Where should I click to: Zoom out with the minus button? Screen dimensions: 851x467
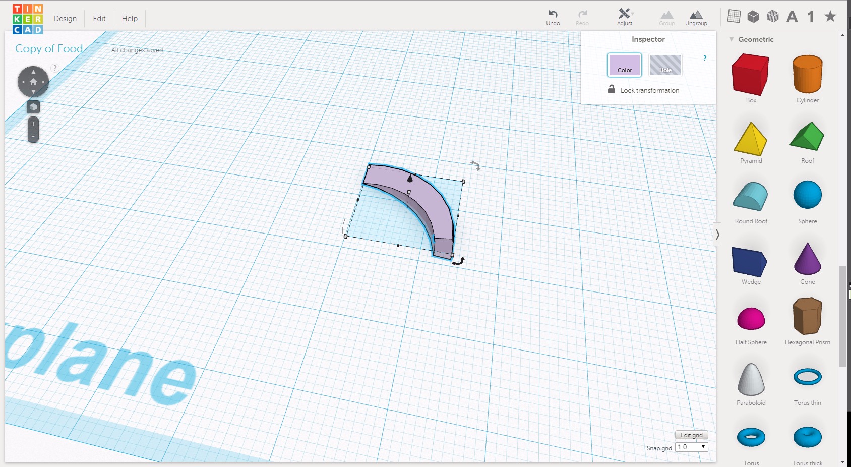click(x=33, y=136)
